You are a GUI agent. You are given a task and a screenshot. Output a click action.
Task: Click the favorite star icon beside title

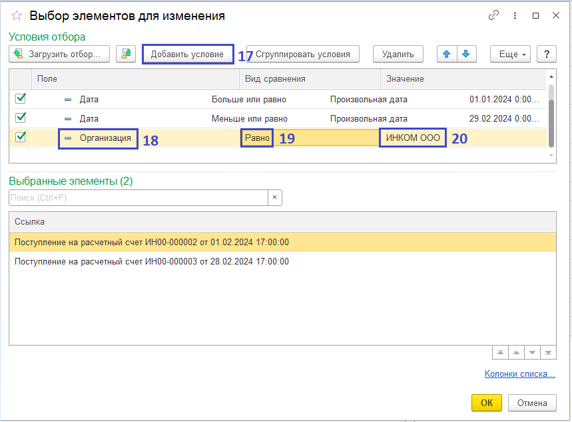tap(17, 15)
